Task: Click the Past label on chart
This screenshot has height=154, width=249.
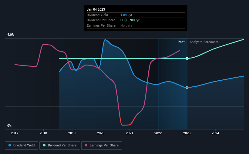Action: point(181,42)
